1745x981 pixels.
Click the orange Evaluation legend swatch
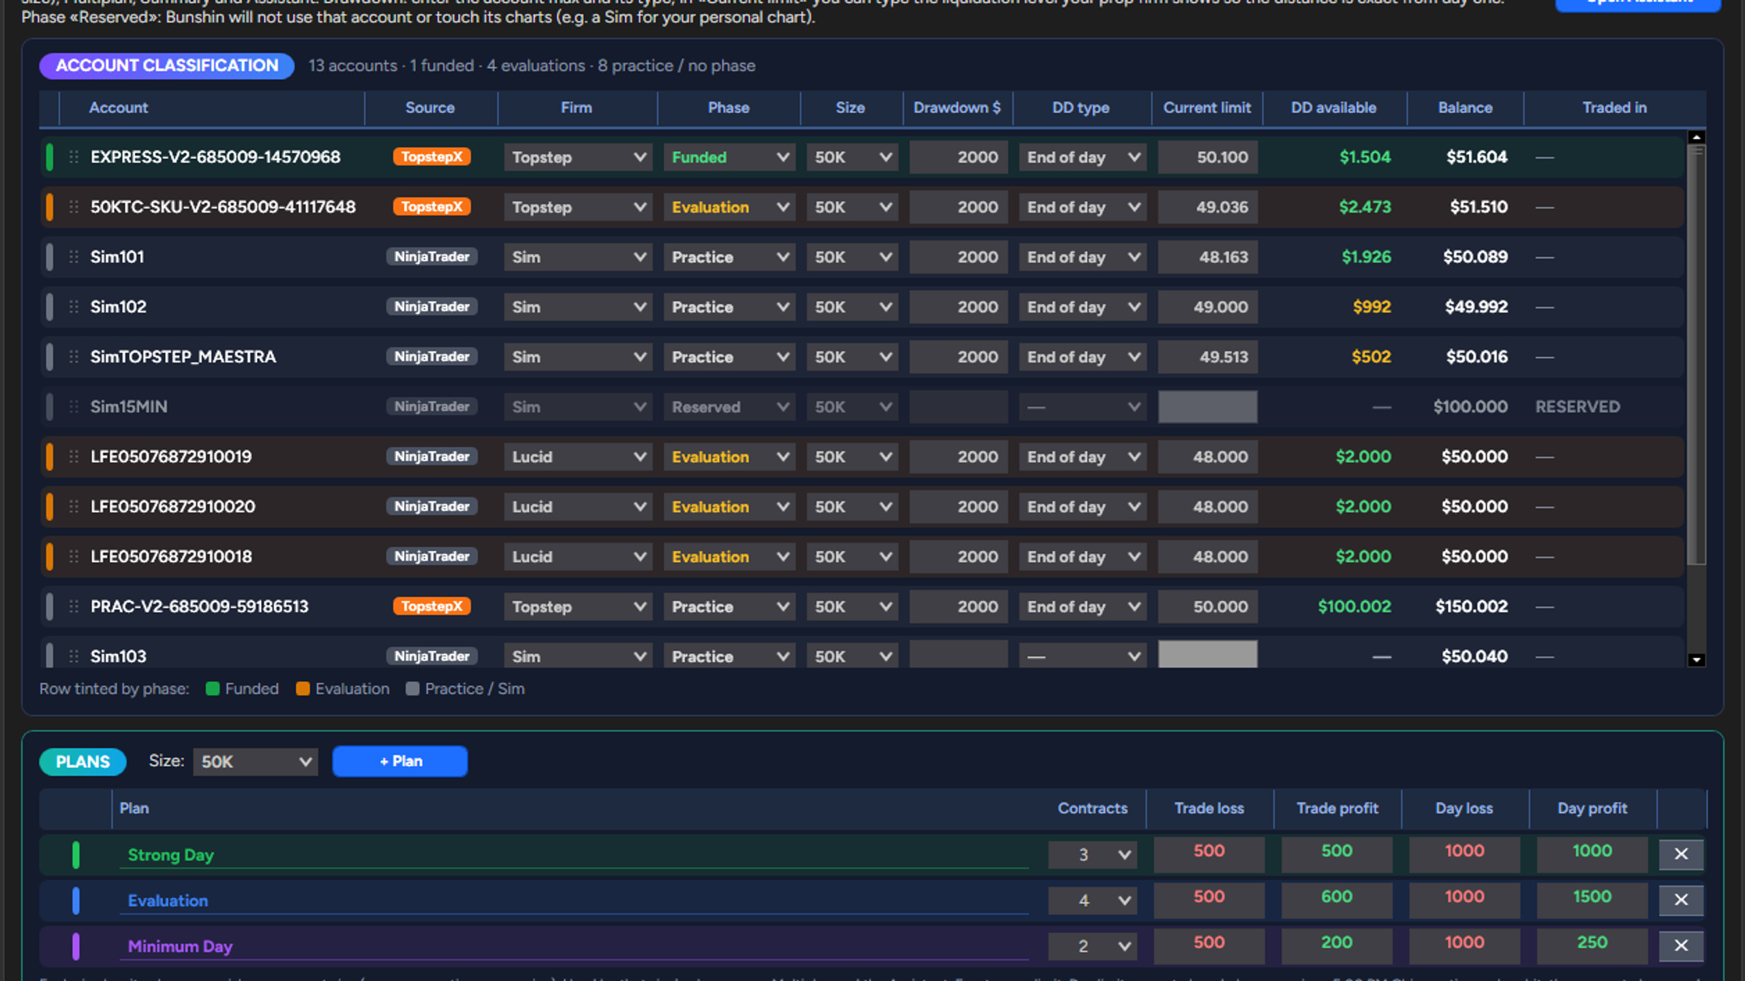[x=303, y=689]
